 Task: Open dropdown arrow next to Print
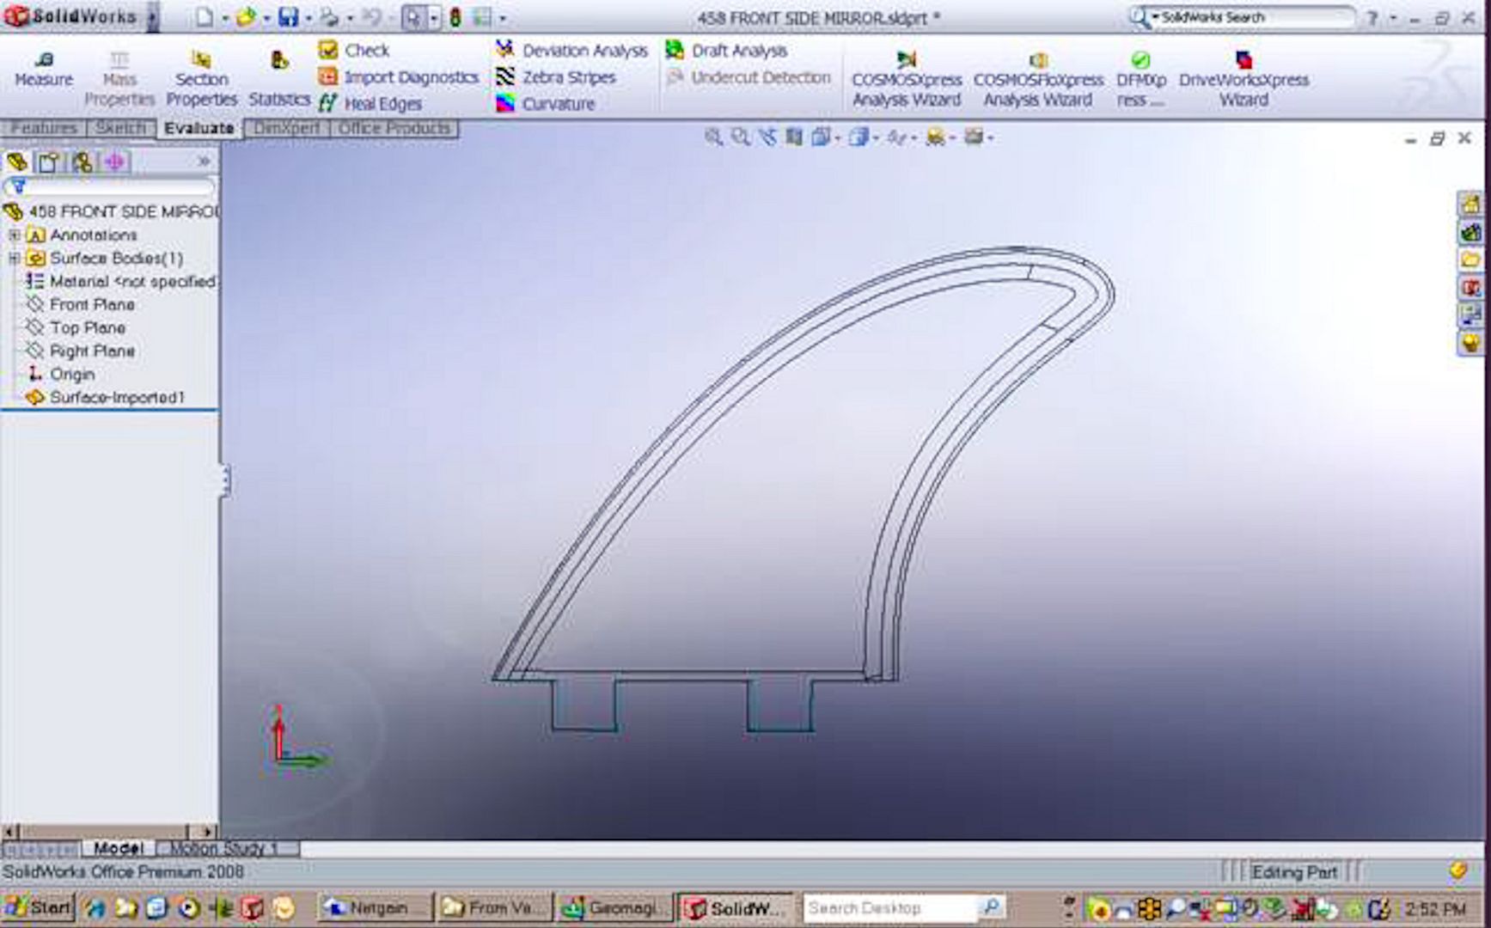click(349, 18)
